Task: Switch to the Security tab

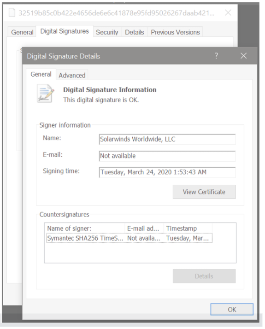Action: coord(107,32)
